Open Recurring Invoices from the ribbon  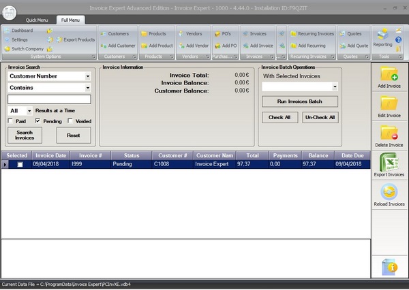pos(312,33)
